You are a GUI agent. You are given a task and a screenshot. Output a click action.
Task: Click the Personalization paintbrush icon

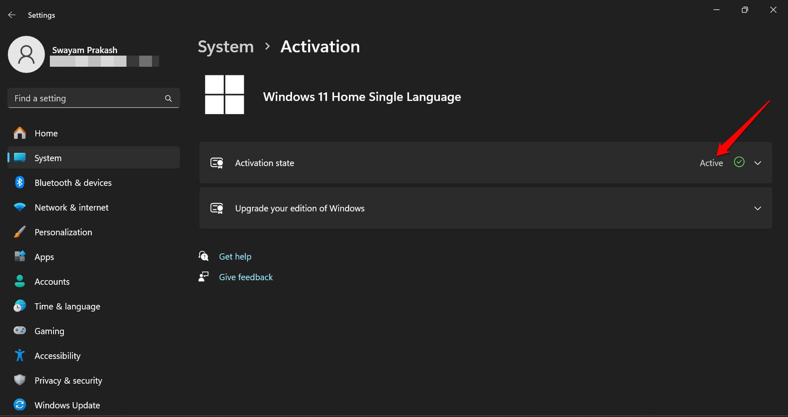click(20, 232)
